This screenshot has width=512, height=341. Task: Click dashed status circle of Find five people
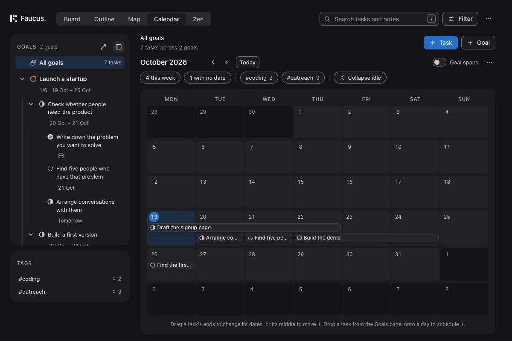tap(50, 168)
